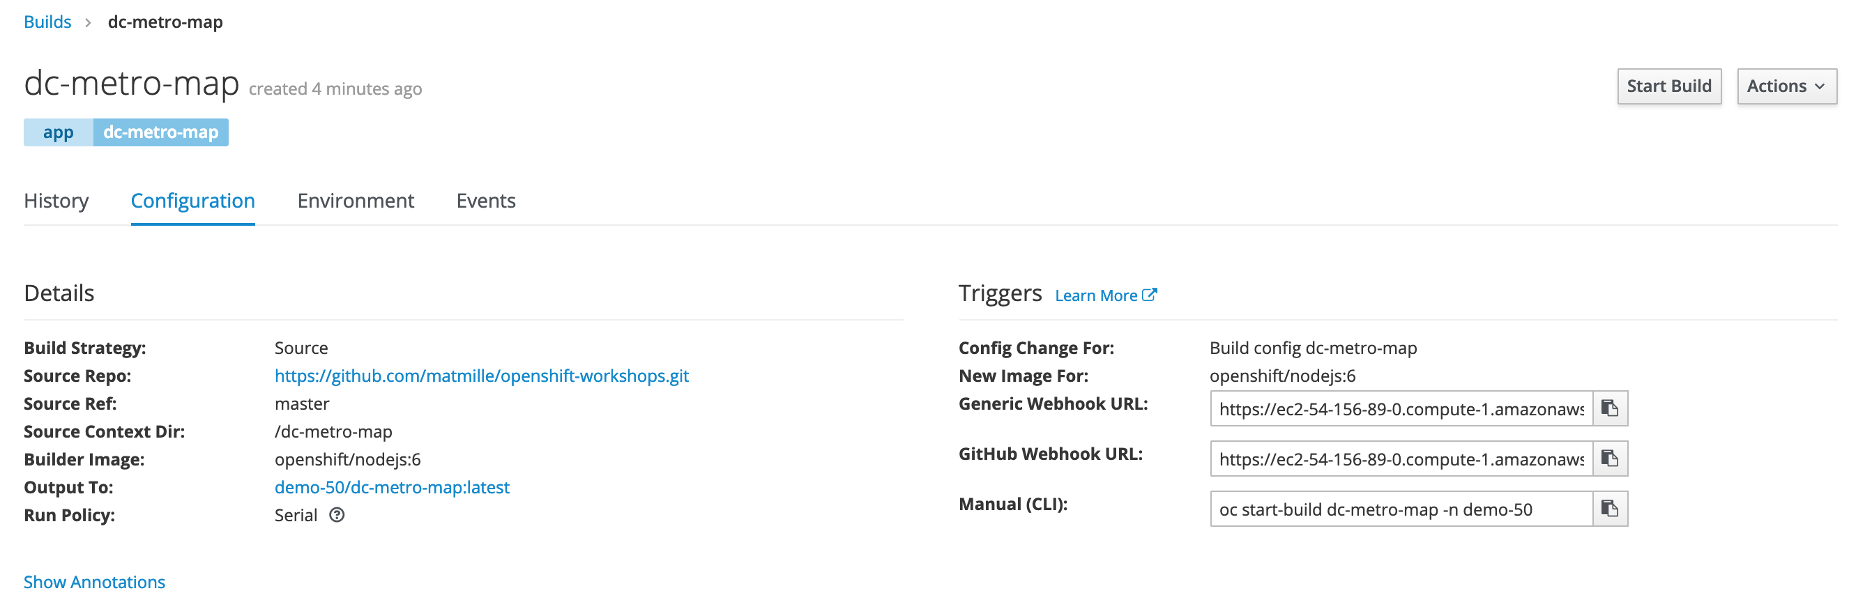Open the Actions dropdown menu

click(1786, 86)
